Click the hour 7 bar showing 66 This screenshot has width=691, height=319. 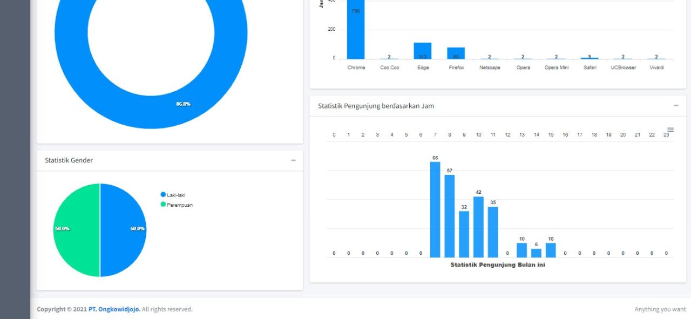tap(435, 211)
